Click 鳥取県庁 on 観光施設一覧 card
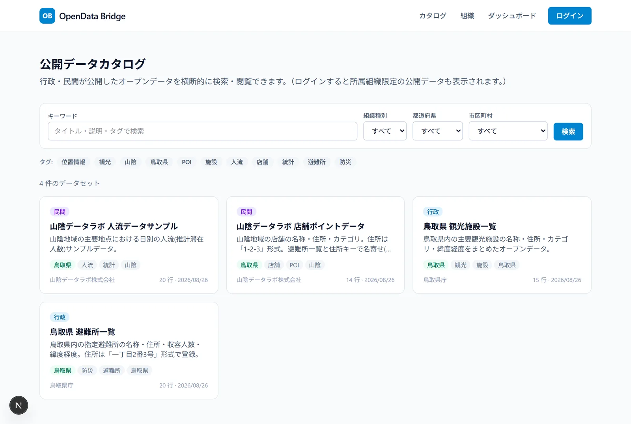 point(435,280)
